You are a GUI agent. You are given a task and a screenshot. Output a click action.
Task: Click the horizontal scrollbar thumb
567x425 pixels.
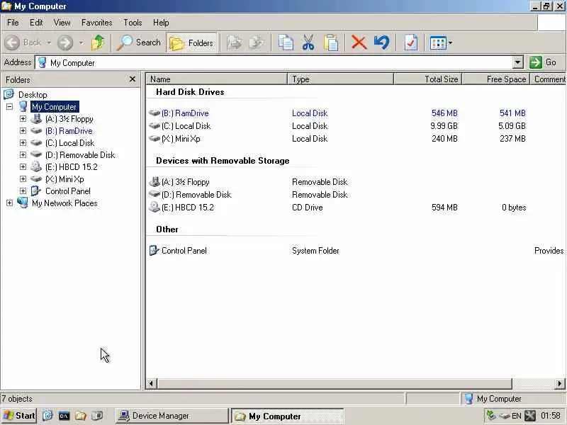point(335,383)
